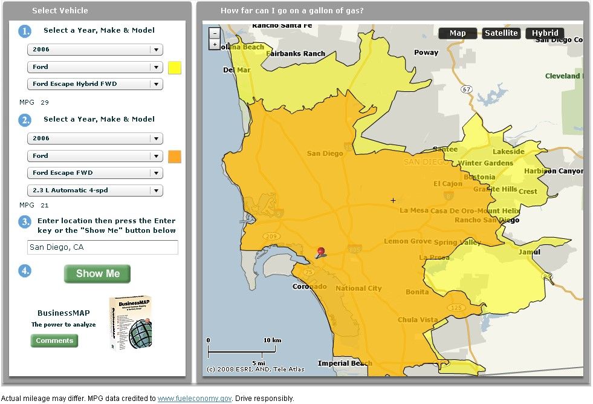
Task: Click the BusinessMAP software box image
Action: tap(131, 323)
